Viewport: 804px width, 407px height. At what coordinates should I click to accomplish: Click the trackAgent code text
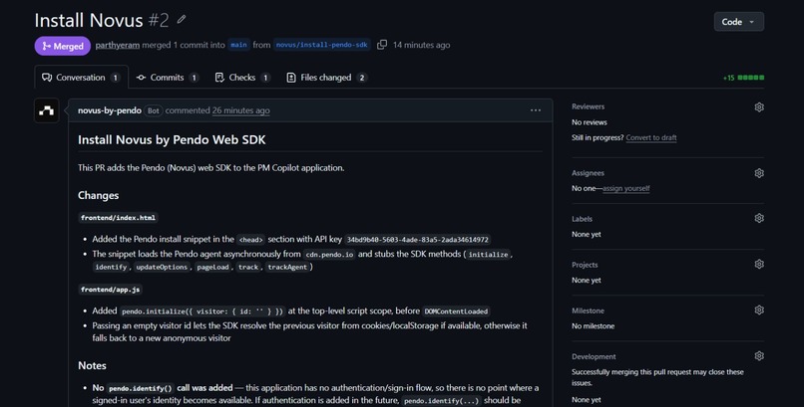(287, 267)
